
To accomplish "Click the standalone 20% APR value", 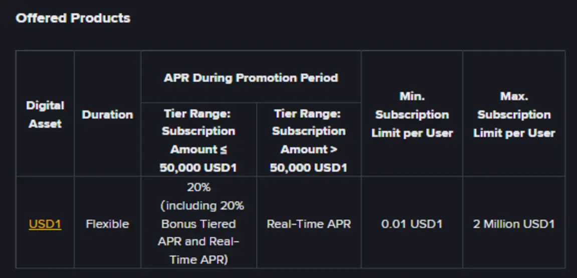I will (199, 187).
